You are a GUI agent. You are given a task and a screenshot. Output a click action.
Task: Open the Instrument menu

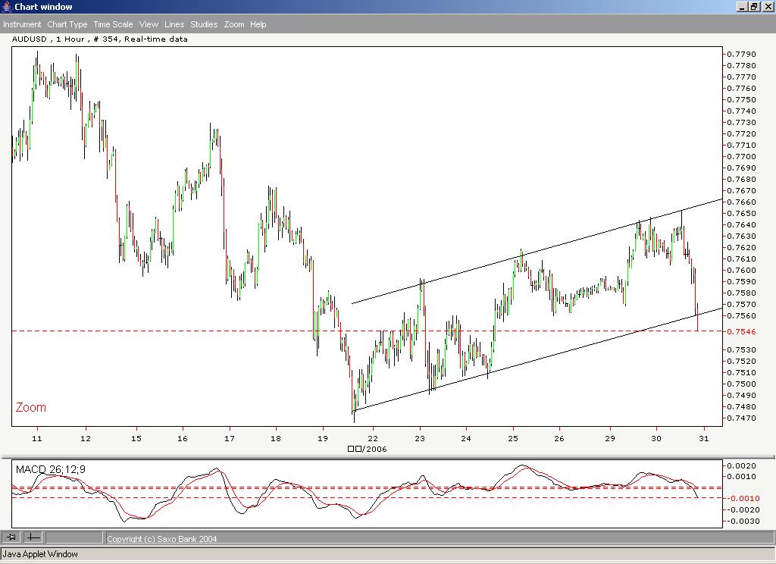point(22,24)
